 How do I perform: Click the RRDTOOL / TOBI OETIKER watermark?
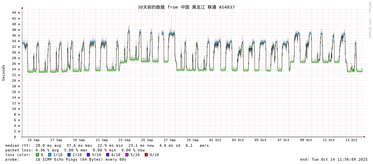pos(369,20)
